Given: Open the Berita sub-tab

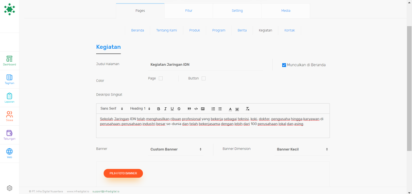Looking at the screenshot, I should (242, 30).
